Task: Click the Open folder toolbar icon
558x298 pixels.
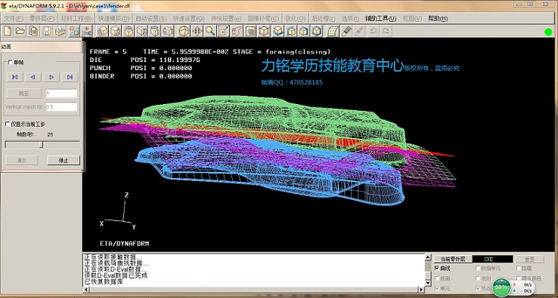Action: (x=20, y=31)
